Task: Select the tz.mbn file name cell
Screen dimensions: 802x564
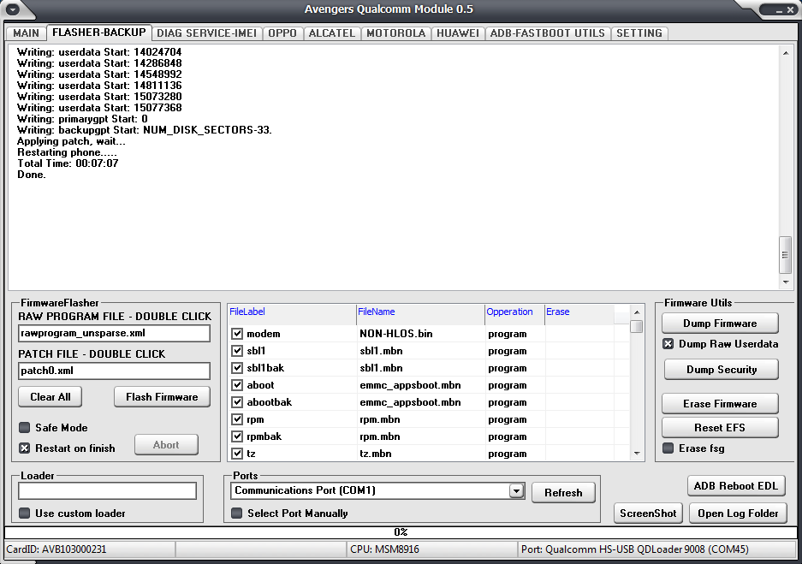Action: 421,454
